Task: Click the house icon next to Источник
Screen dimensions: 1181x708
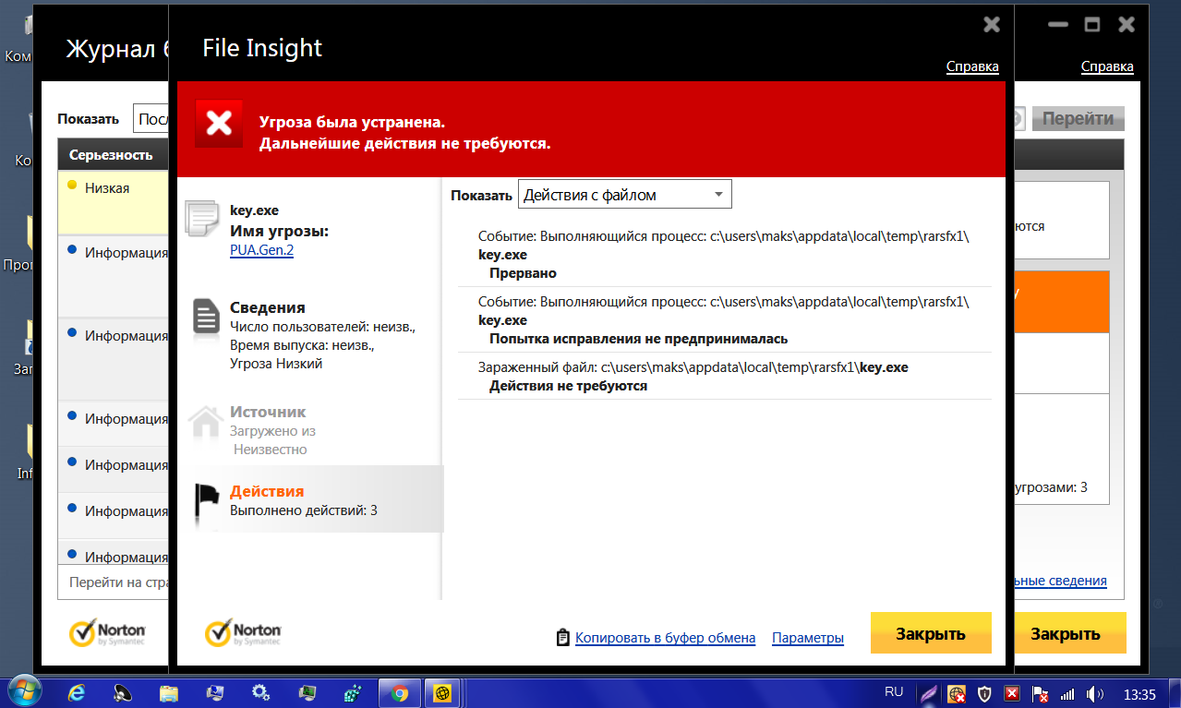Action: (x=205, y=421)
